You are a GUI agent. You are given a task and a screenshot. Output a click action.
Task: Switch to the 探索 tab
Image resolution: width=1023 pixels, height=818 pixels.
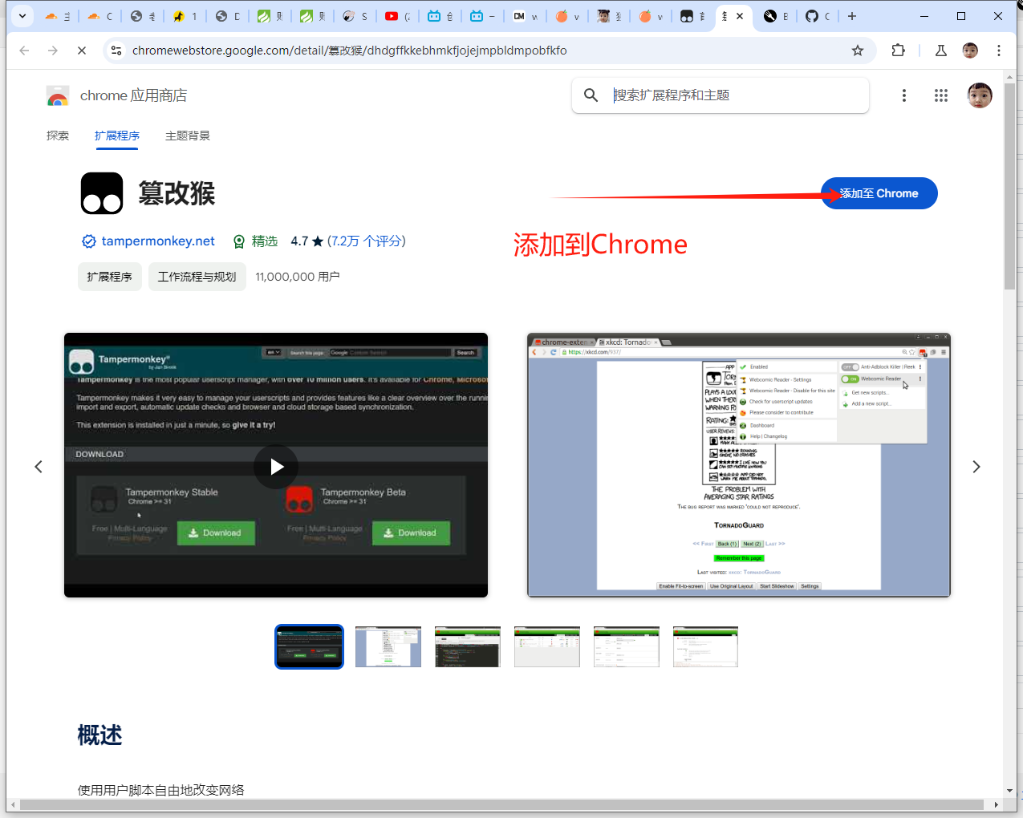point(58,136)
